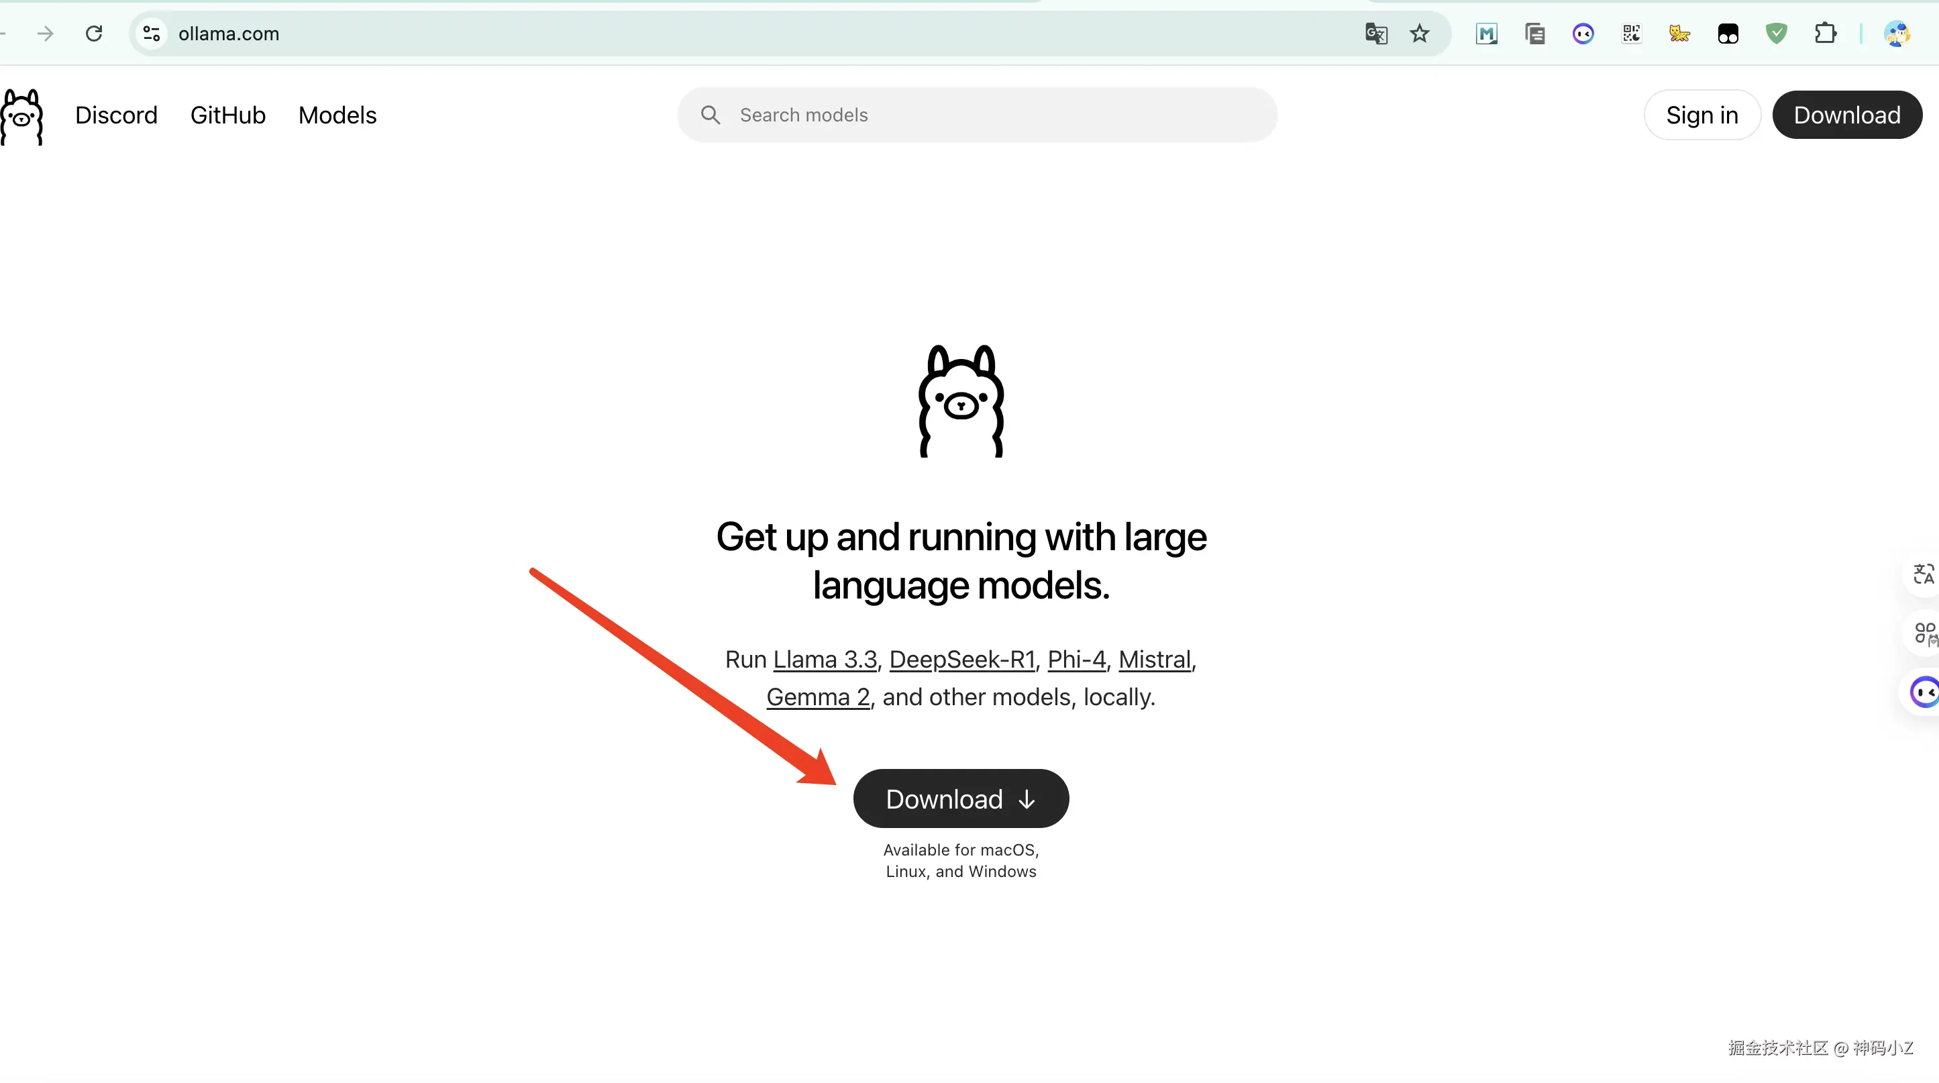This screenshot has height=1083, width=1939.
Task: Reload the page with the refresh icon
Action: point(94,33)
